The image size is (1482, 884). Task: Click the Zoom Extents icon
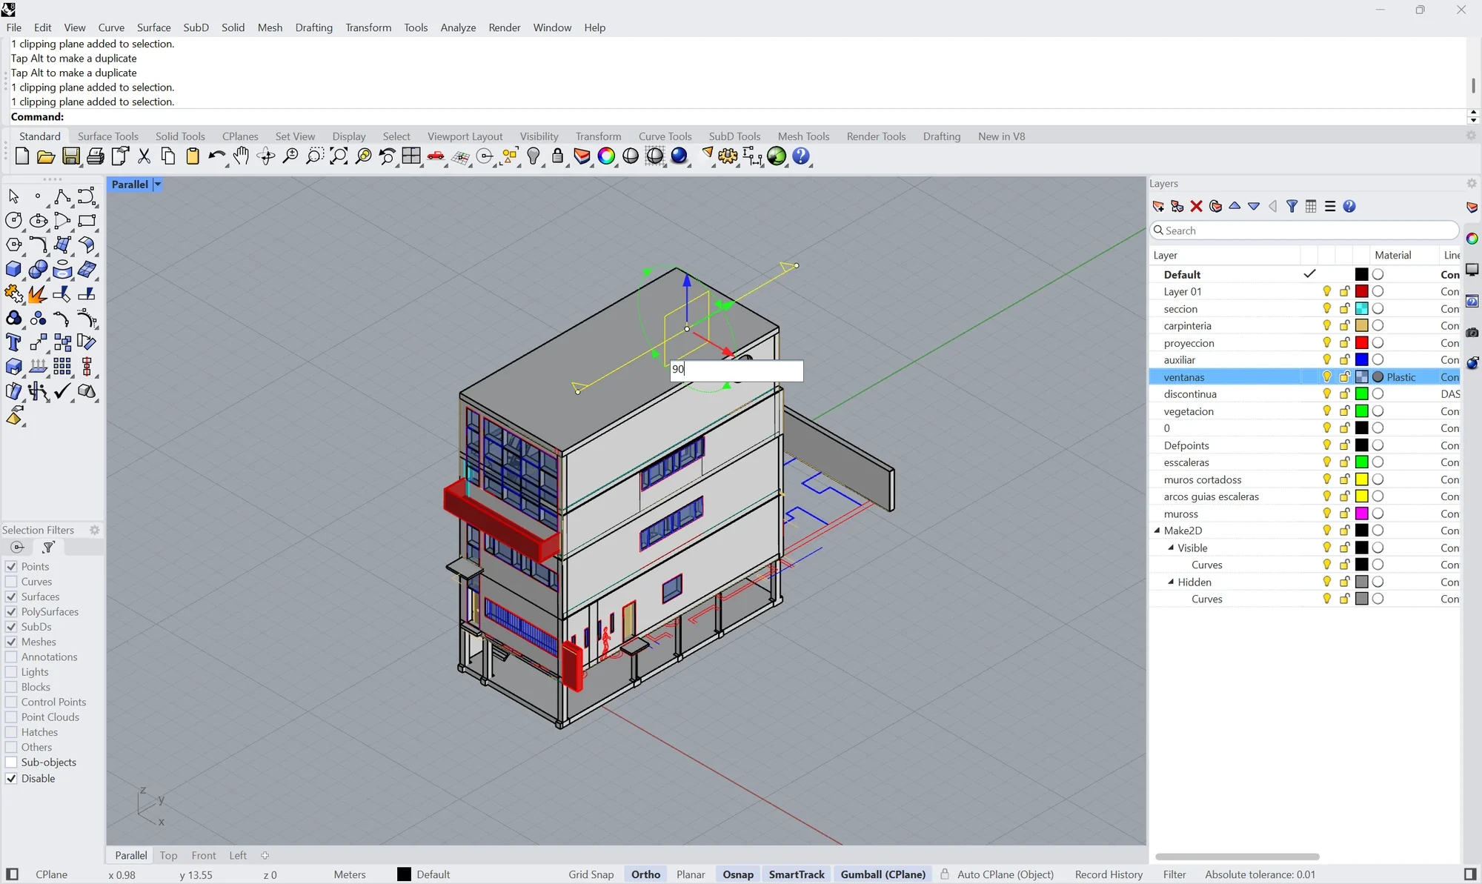339,156
